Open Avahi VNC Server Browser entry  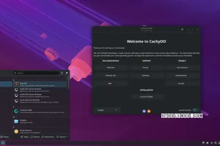click(x=40, y=95)
